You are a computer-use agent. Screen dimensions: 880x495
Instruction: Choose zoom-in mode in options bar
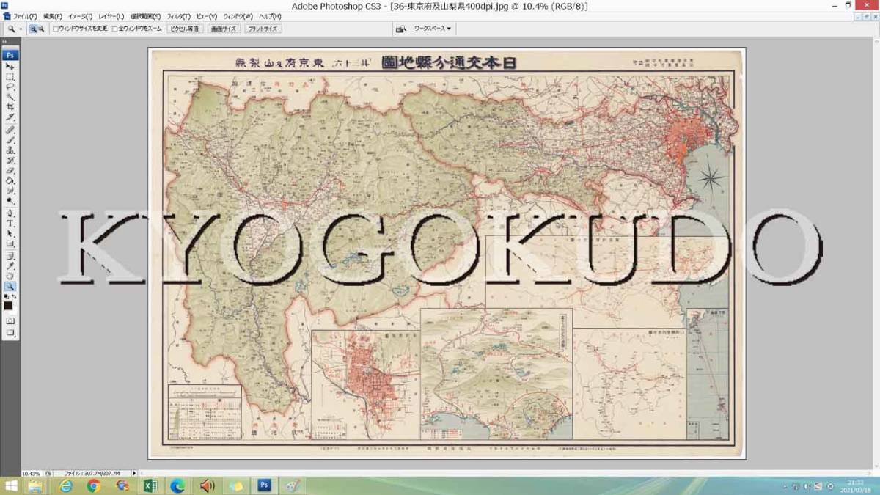coord(33,29)
